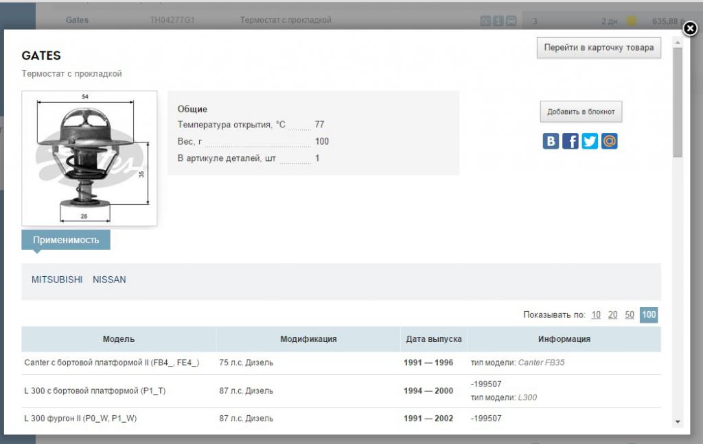The width and height of the screenshot is (703, 444).
Task: Show 10 rows per page
Action: [596, 314]
